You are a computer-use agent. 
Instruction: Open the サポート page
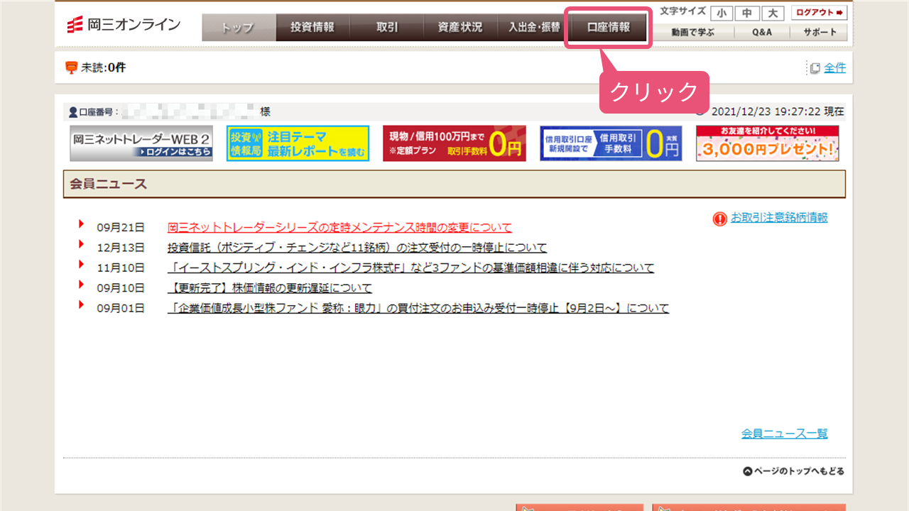820,32
